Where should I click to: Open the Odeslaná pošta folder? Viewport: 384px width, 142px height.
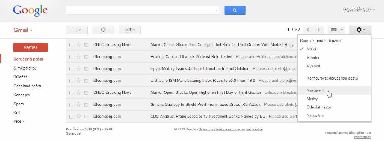[27, 86]
